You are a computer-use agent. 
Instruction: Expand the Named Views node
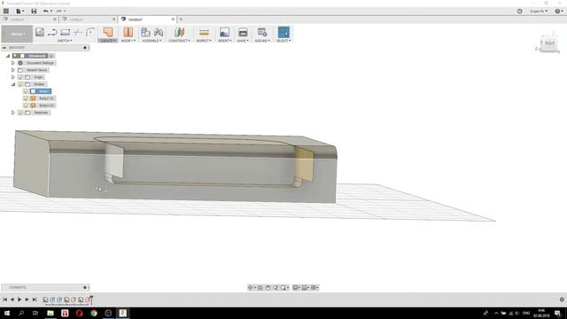[x=13, y=70]
